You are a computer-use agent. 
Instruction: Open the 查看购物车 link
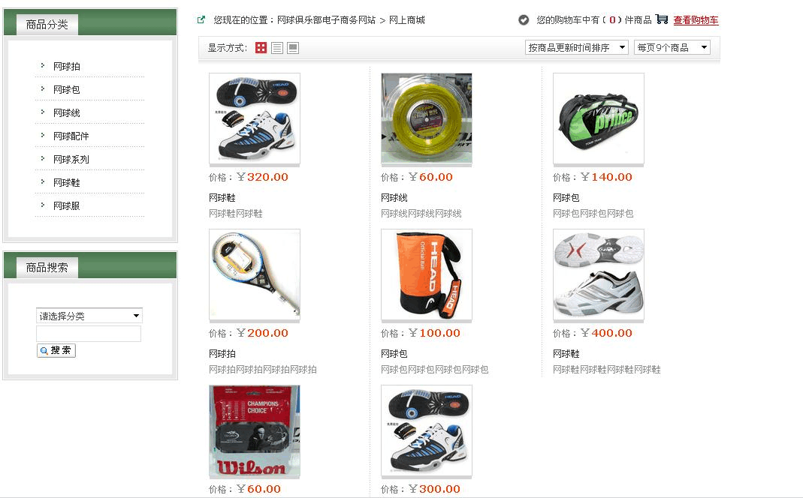[696, 20]
